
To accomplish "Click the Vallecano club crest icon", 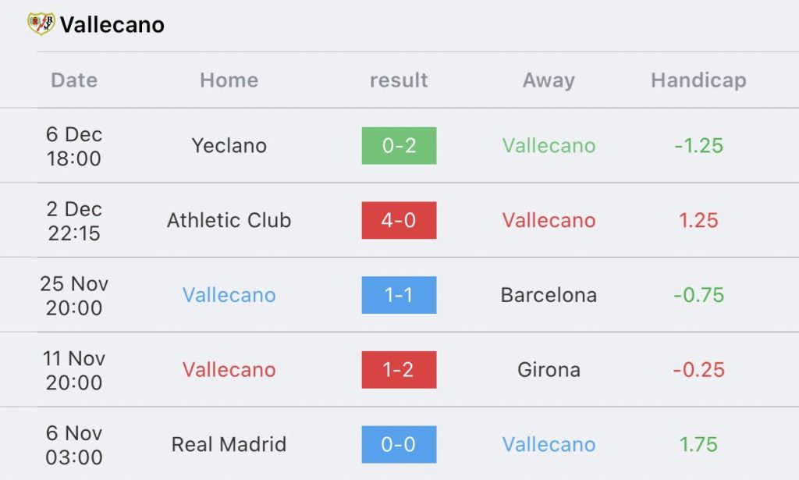I will [x=41, y=23].
